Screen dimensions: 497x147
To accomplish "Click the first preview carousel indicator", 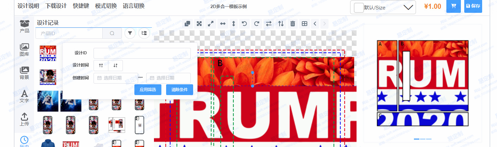I will (x=417, y=139).
